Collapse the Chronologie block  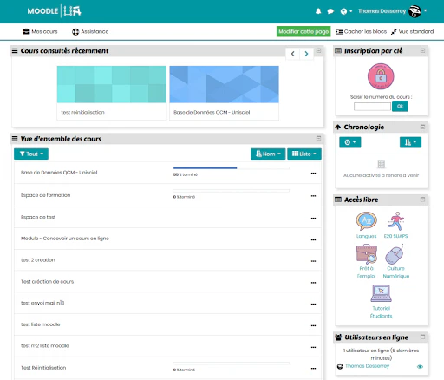(422, 127)
